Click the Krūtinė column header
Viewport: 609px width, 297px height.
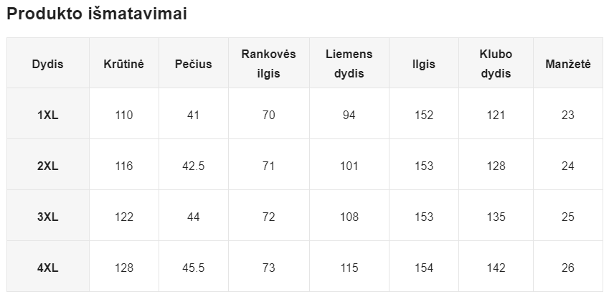coord(123,64)
